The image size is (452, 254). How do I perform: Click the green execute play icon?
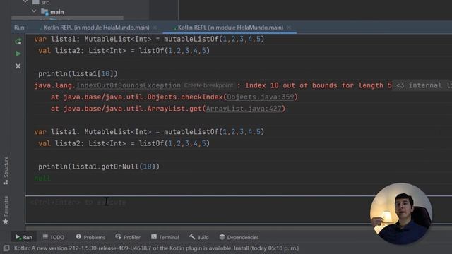[x=18, y=54]
